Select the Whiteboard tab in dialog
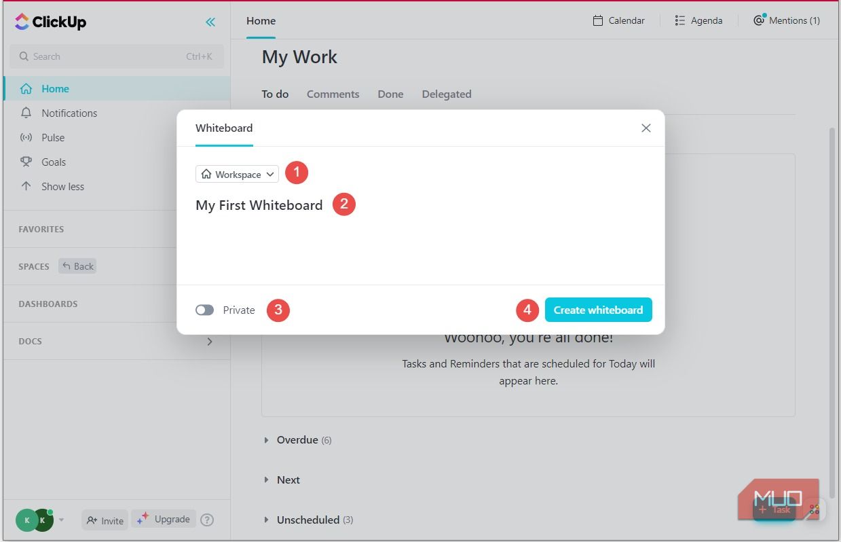Screen dimensions: 841x542 pos(224,128)
